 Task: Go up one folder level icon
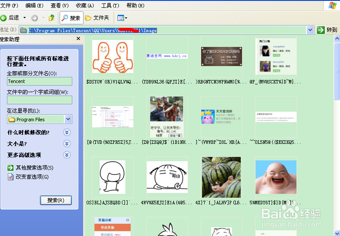tap(52, 18)
